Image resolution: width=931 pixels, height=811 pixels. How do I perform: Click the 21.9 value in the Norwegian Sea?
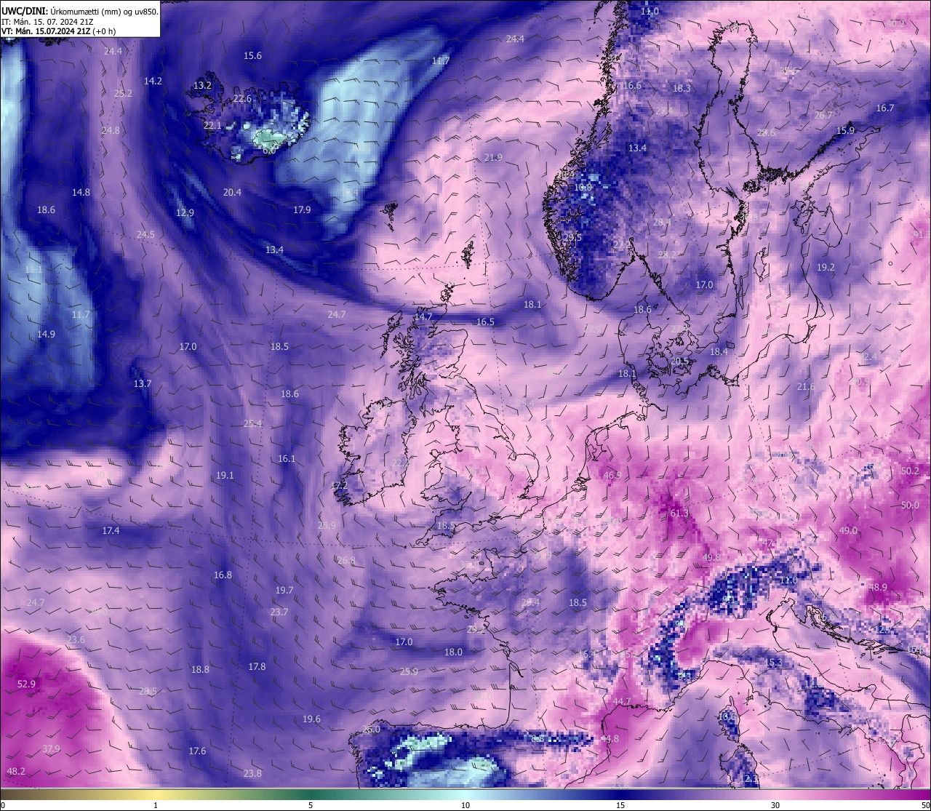[x=493, y=158]
